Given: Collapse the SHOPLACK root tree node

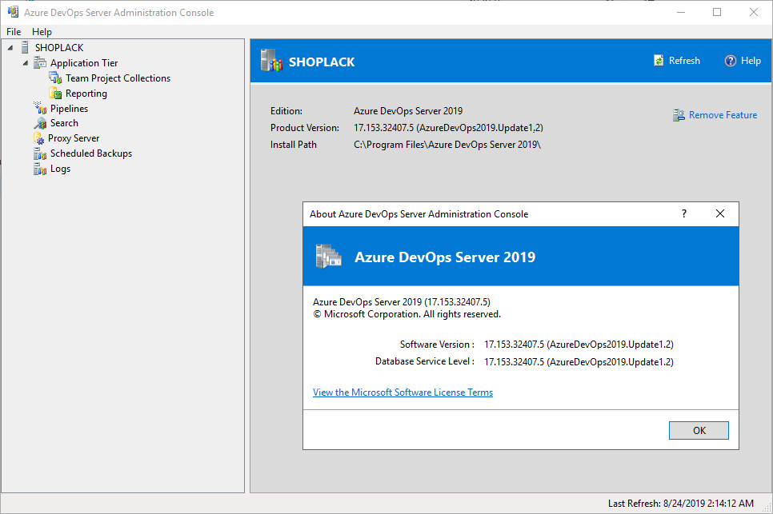Looking at the screenshot, I should point(10,48).
